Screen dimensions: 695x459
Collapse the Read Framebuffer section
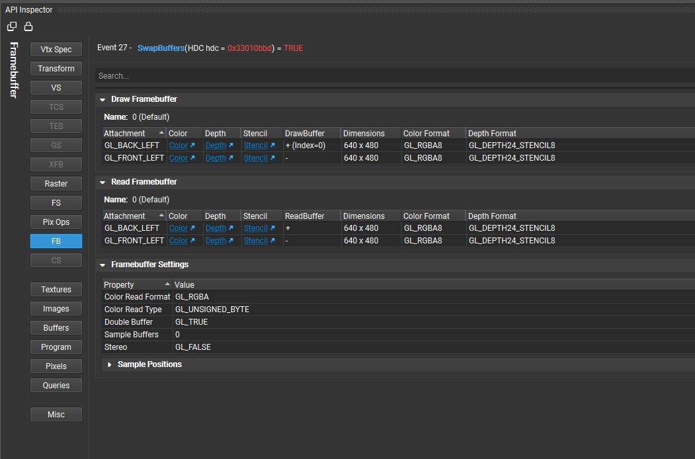point(102,181)
